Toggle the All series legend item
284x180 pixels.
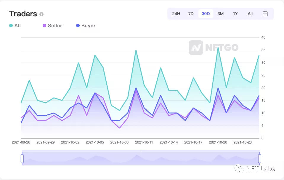coord(15,26)
